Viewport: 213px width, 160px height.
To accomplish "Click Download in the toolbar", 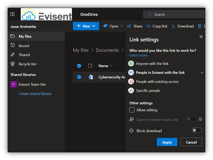I will pyautogui.click(x=182, y=26).
